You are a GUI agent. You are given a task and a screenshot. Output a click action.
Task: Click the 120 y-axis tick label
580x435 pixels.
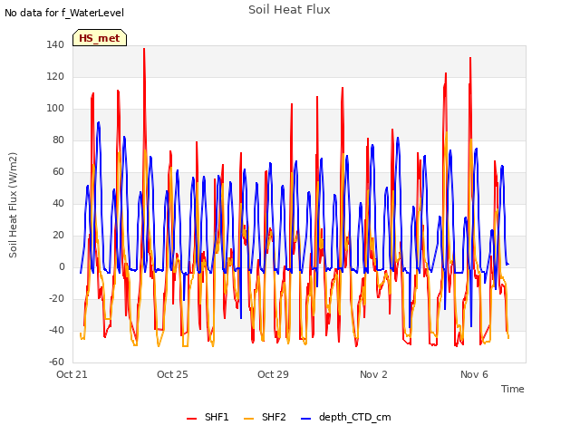(55, 76)
